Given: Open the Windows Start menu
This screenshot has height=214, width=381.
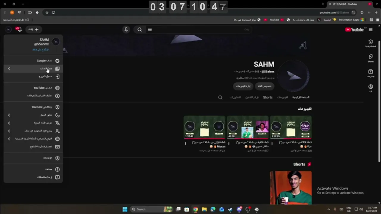Looking at the screenshot, I should click(125, 209).
